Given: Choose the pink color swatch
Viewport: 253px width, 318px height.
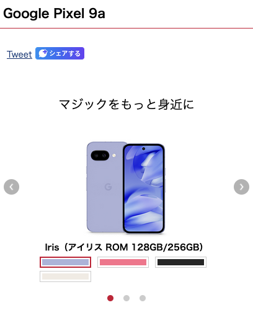Looking at the screenshot, I should (123, 262).
